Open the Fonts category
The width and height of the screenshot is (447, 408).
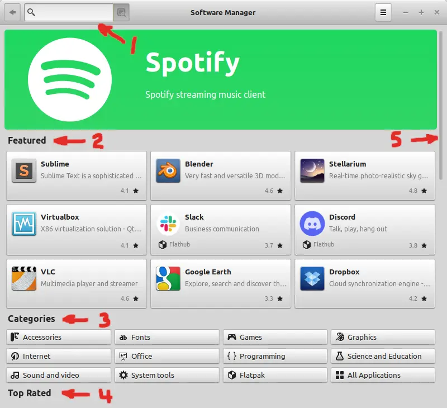[x=167, y=337]
